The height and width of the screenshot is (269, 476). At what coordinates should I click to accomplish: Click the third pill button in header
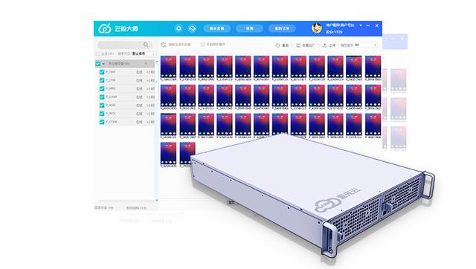click(282, 28)
